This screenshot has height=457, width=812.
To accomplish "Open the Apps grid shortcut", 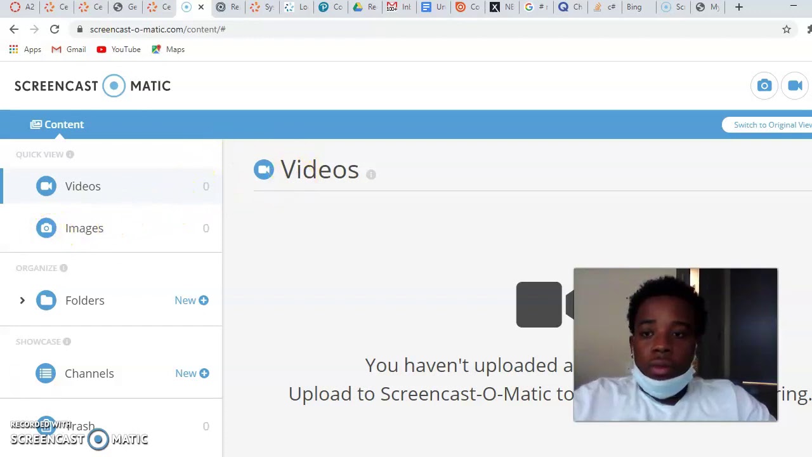I will (25, 50).
